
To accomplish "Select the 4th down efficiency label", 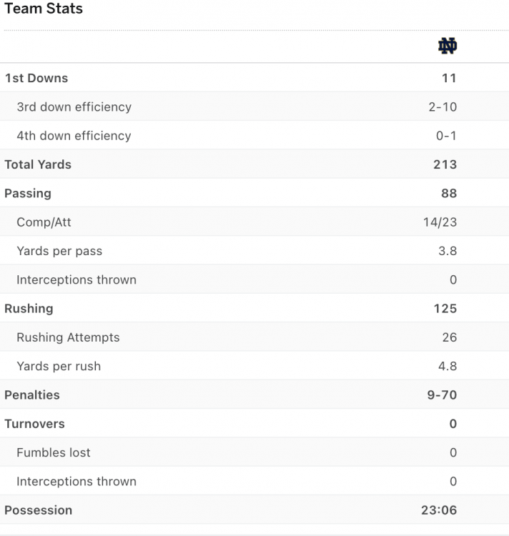I will tap(74, 136).
